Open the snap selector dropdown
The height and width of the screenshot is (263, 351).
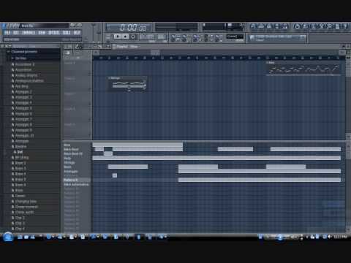click(x=235, y=37)
